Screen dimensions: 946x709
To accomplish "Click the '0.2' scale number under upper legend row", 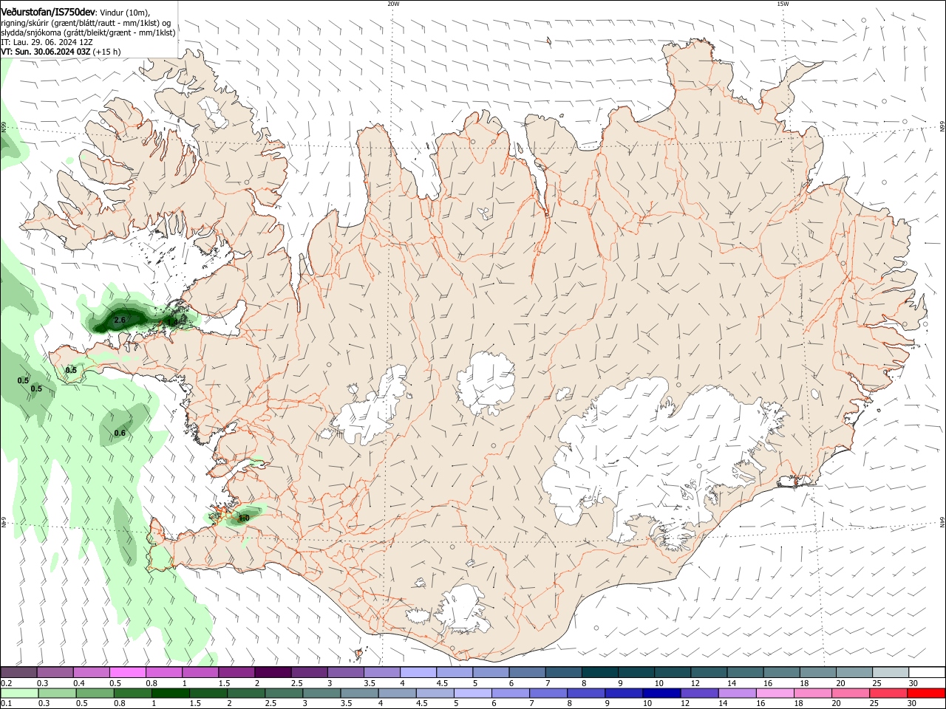I will click(6, 683).
